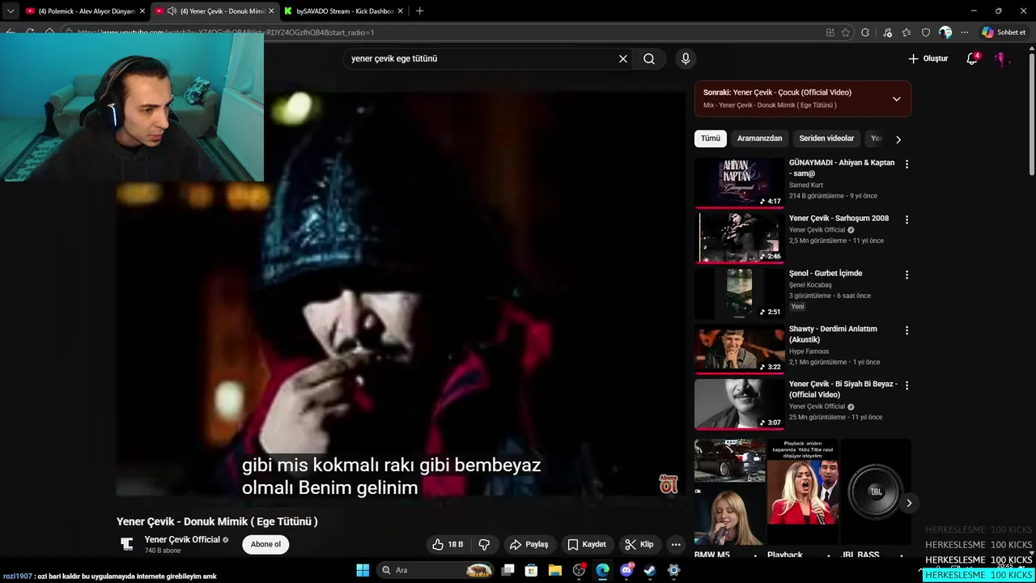The image size is (1036, 583).
Task: Open Microsoft Store from the taskbar
Action: click(x=532, y=570)
